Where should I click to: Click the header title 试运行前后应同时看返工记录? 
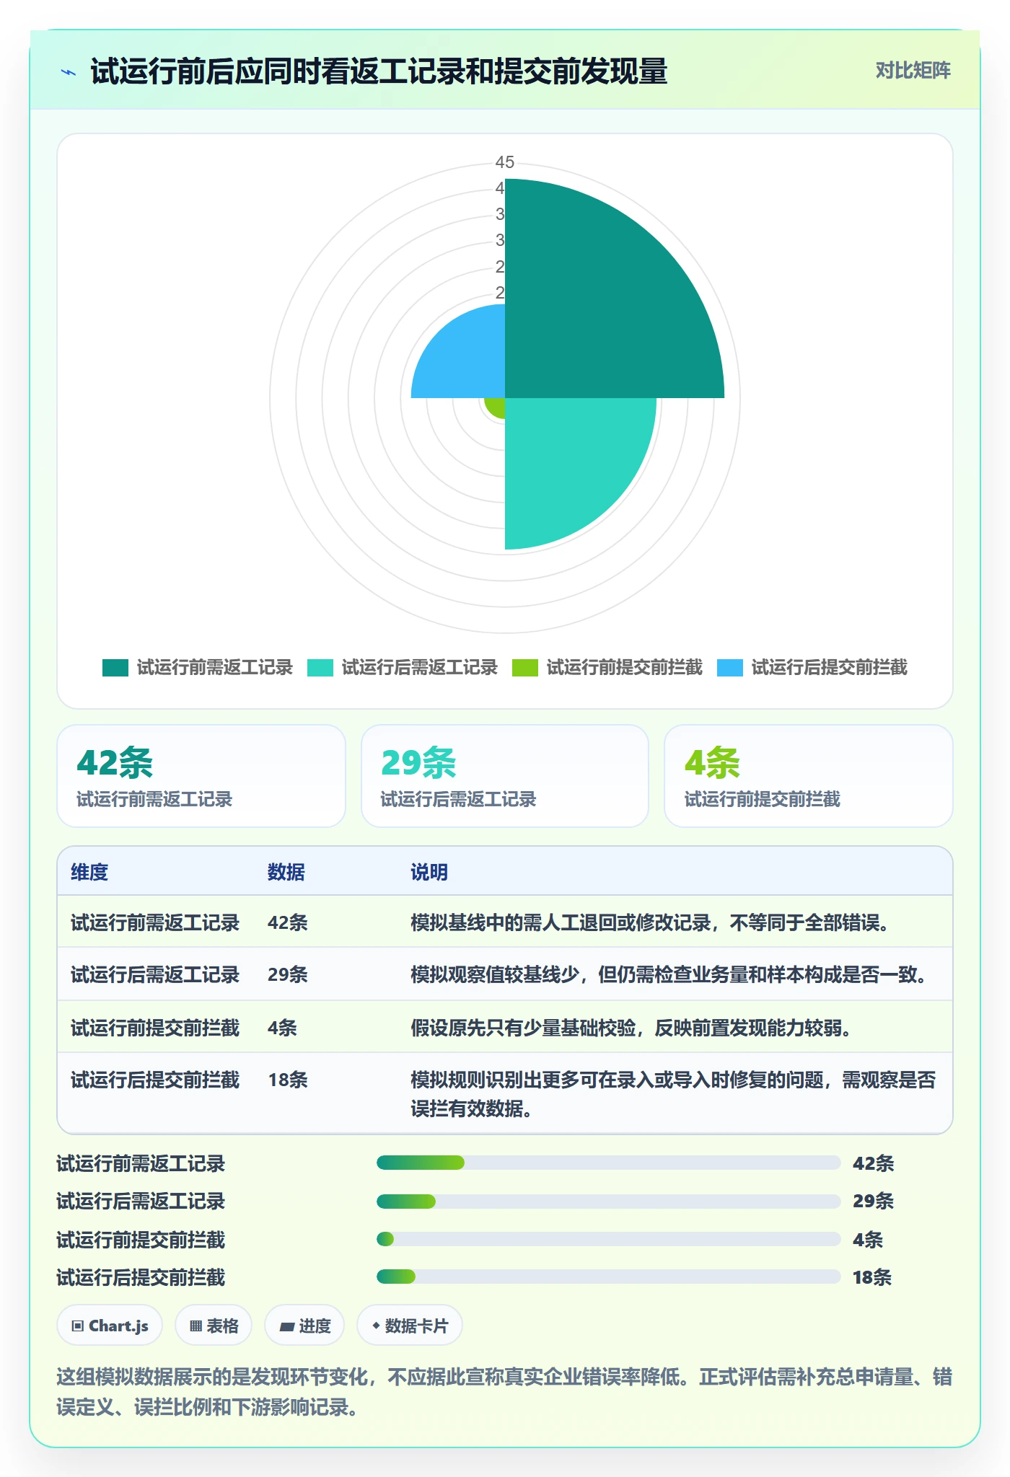tap(379, 72)
